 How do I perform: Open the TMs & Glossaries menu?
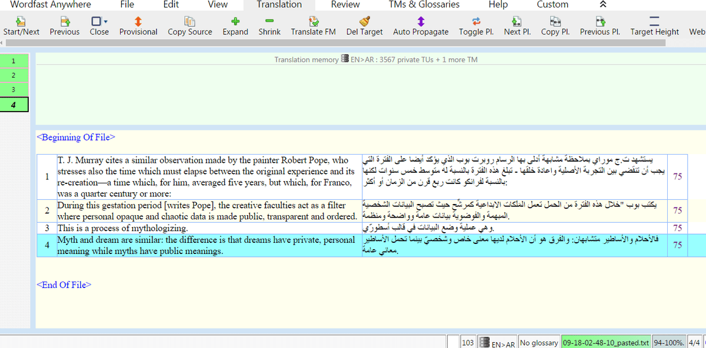click(x=424, y=5)
